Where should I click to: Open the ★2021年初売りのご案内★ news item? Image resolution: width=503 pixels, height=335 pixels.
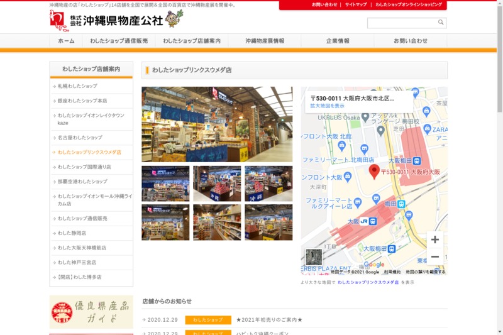point(269,320)
